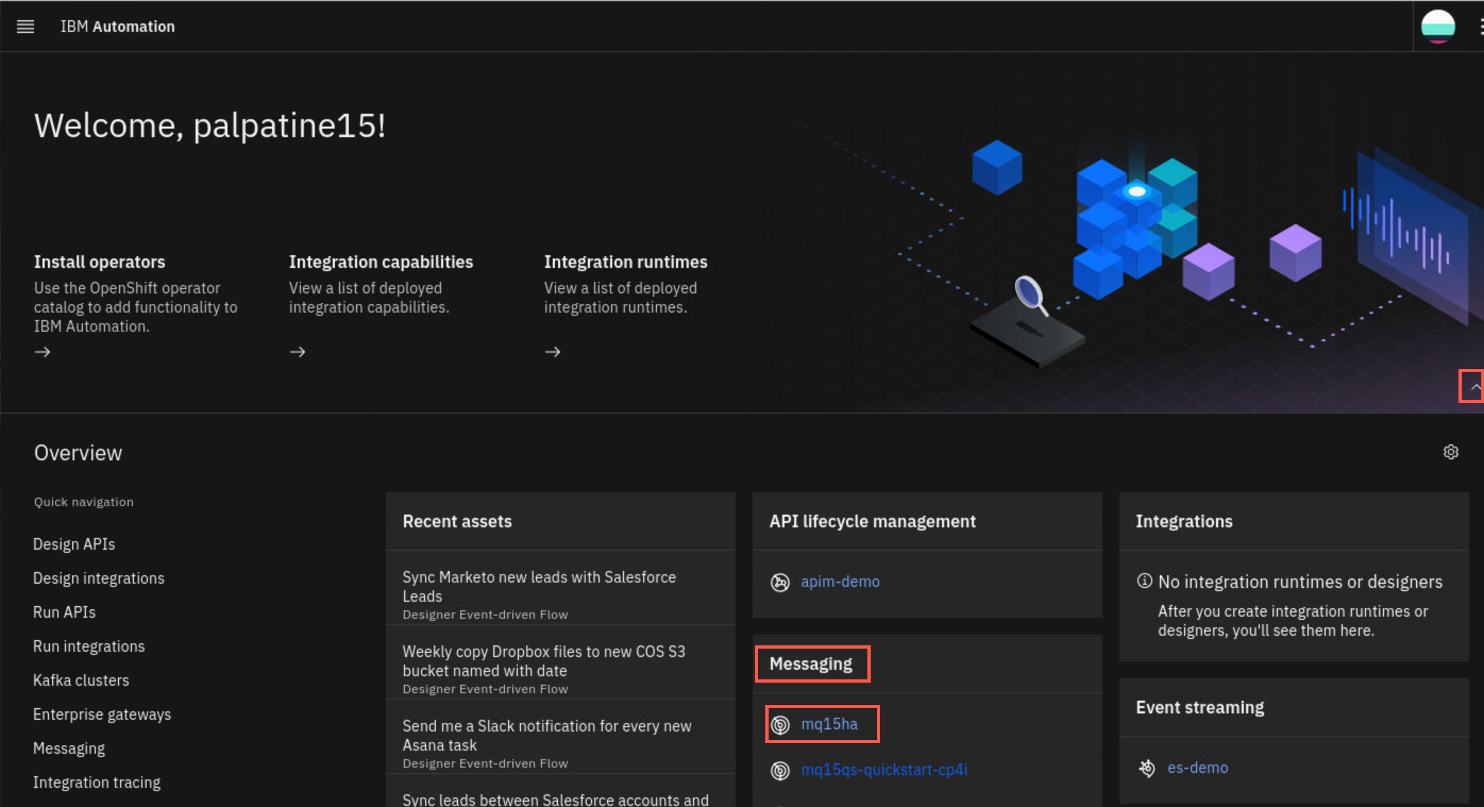
Task: Open the user profile avatar
Action: tap(1437, 27)
